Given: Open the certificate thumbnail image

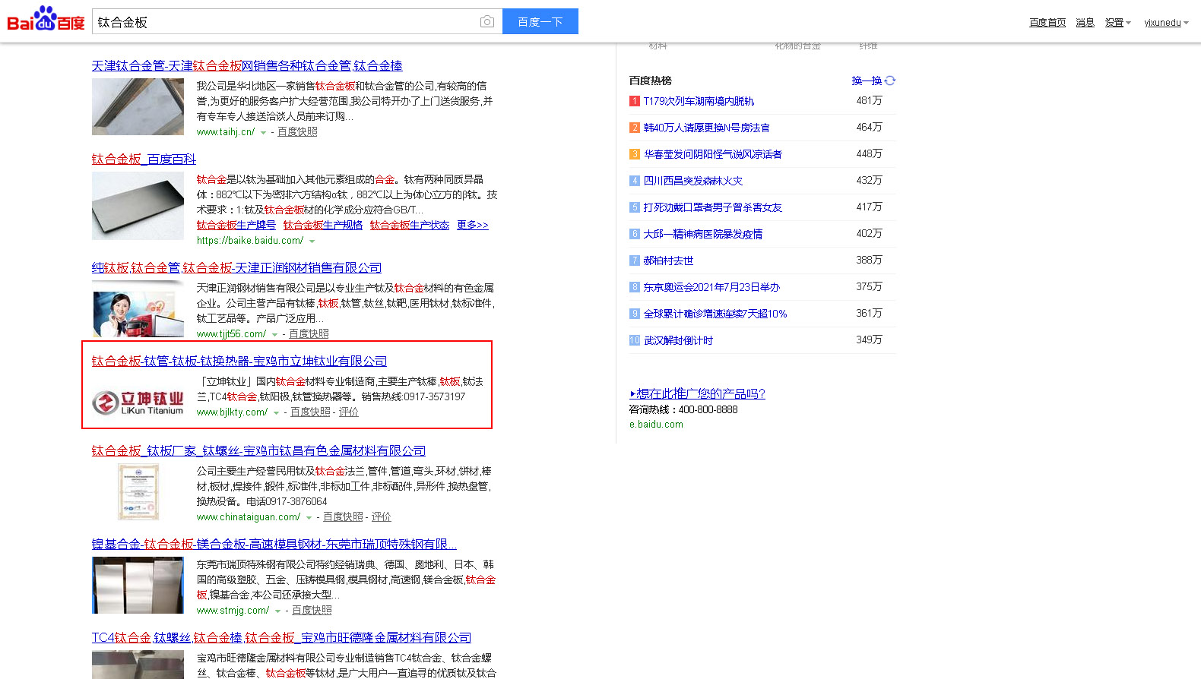Looking at the screenshot, I should (138, 492).
